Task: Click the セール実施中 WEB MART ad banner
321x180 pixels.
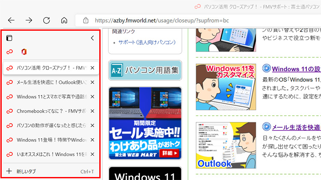Action: coord(145,124)
